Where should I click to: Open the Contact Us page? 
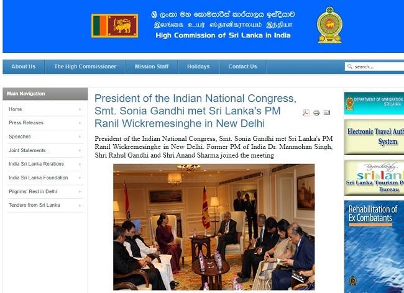242,66
